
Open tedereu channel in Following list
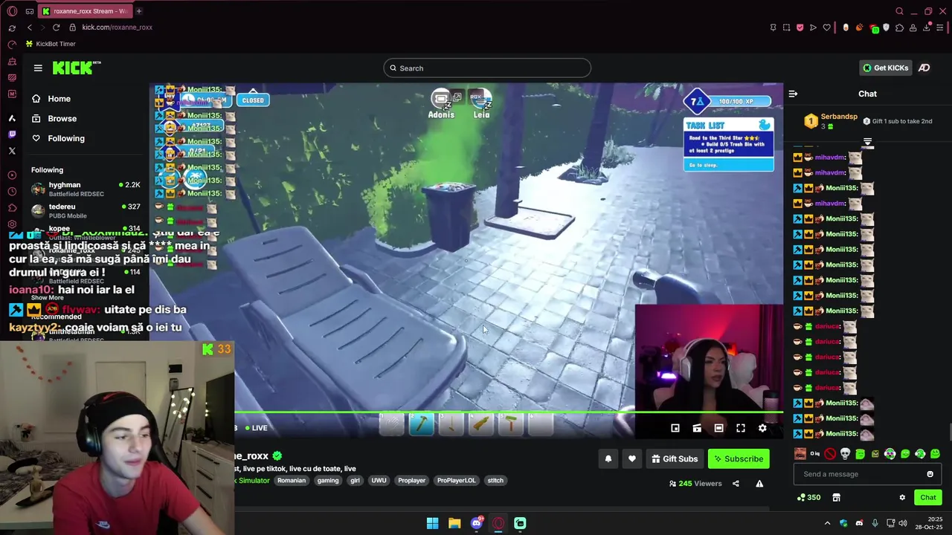click(86, 211)
